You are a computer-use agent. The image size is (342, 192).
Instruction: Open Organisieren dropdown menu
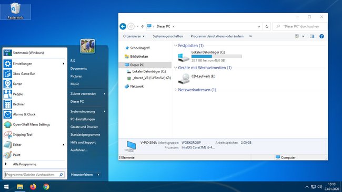[134, 36]
